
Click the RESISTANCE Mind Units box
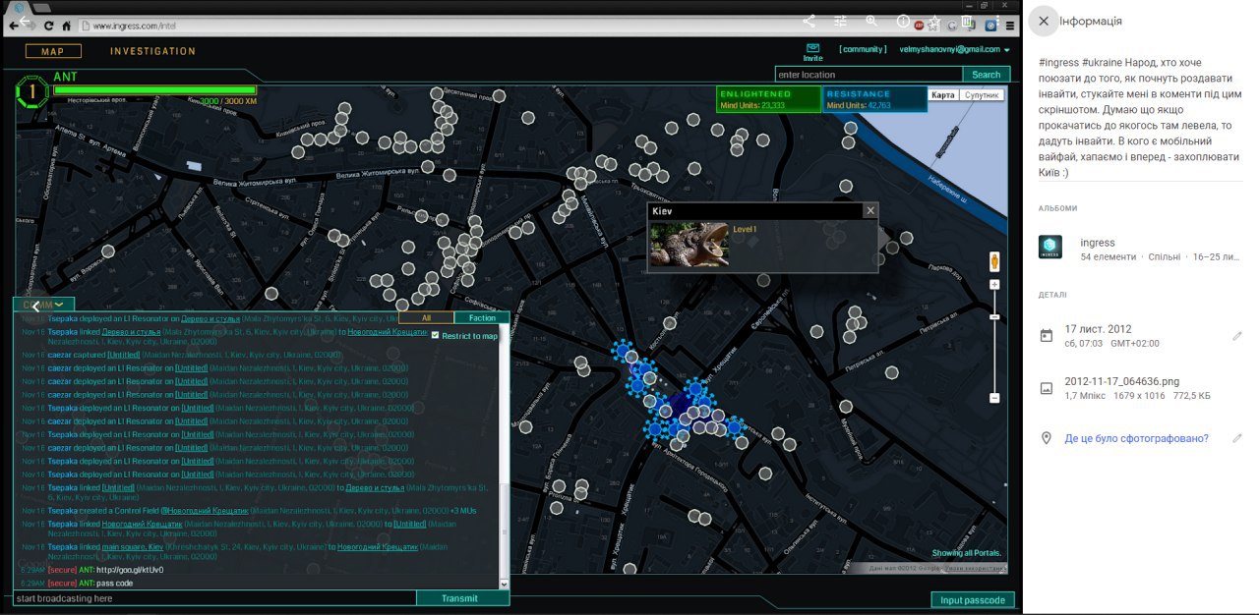pos(874,99)
